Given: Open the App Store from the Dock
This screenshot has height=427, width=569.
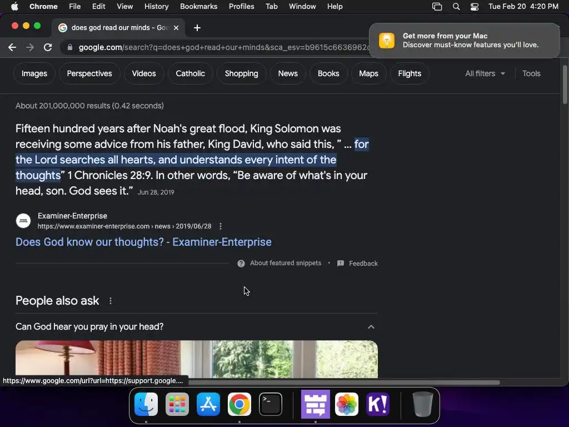Looking at the screenshot, I should point(208,404).
